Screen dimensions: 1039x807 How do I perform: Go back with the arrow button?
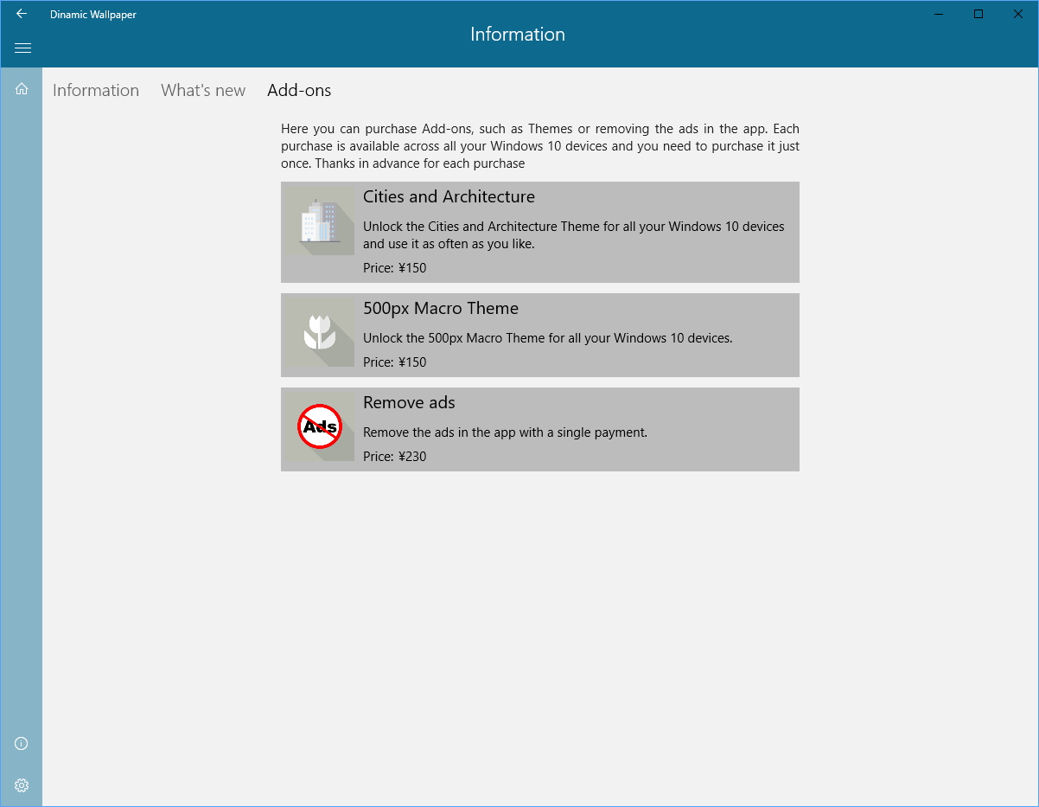pyautogui.click(x=22, y=14)
